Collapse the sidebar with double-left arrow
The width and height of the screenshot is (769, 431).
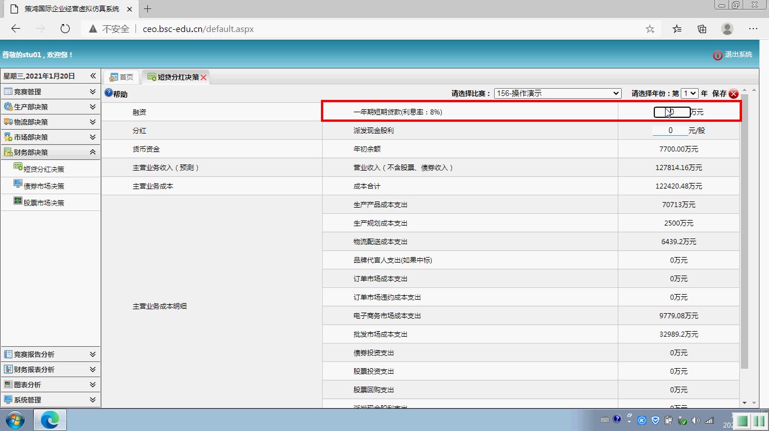pos(93,76)
